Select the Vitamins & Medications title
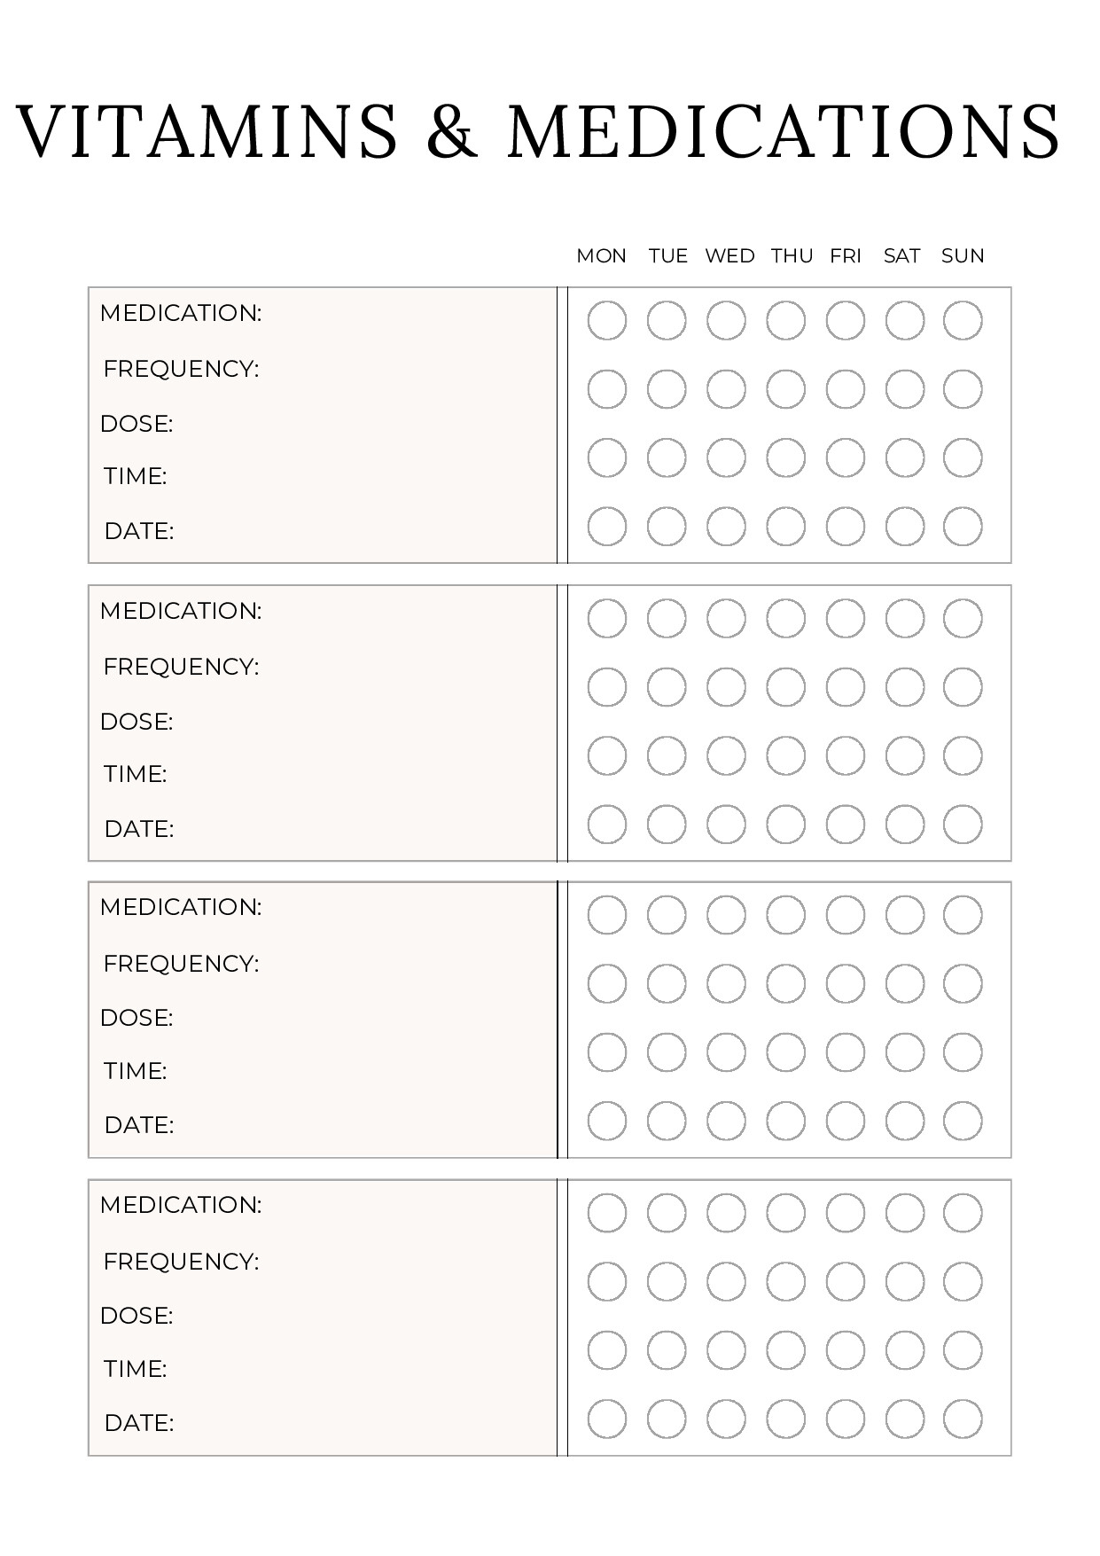 (x=538, y=131)
